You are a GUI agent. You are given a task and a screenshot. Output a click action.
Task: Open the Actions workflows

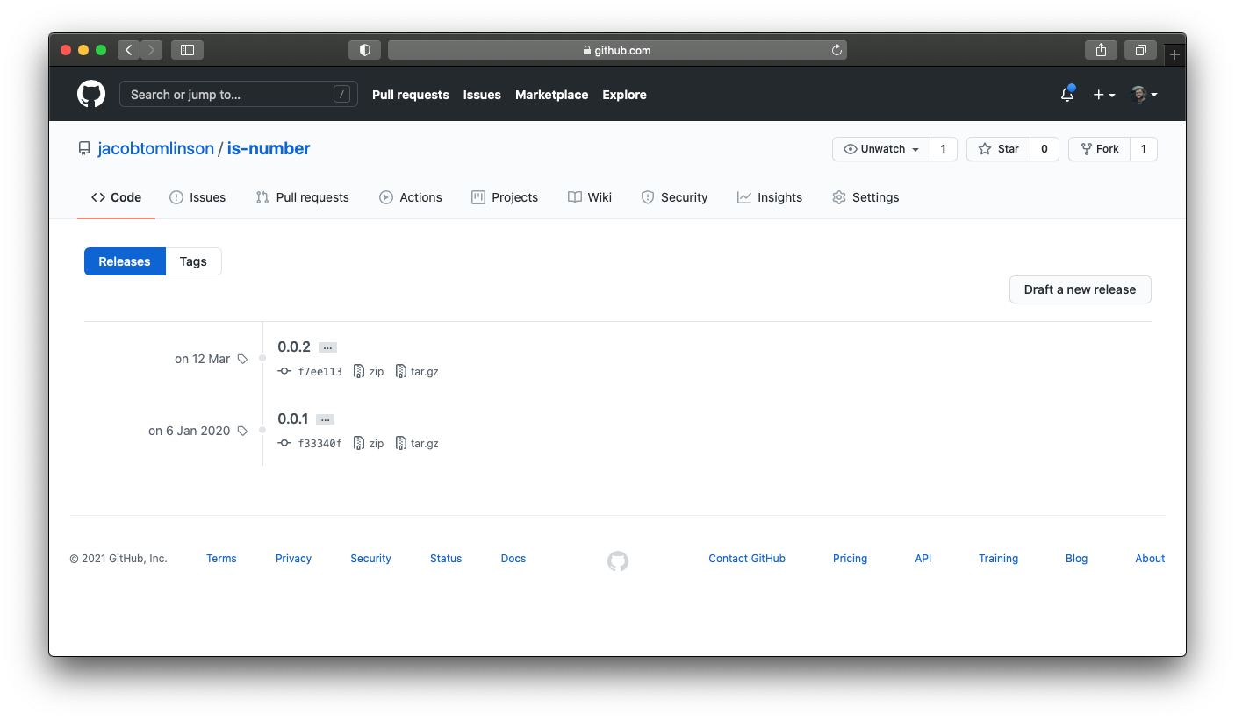coord(410,197)
